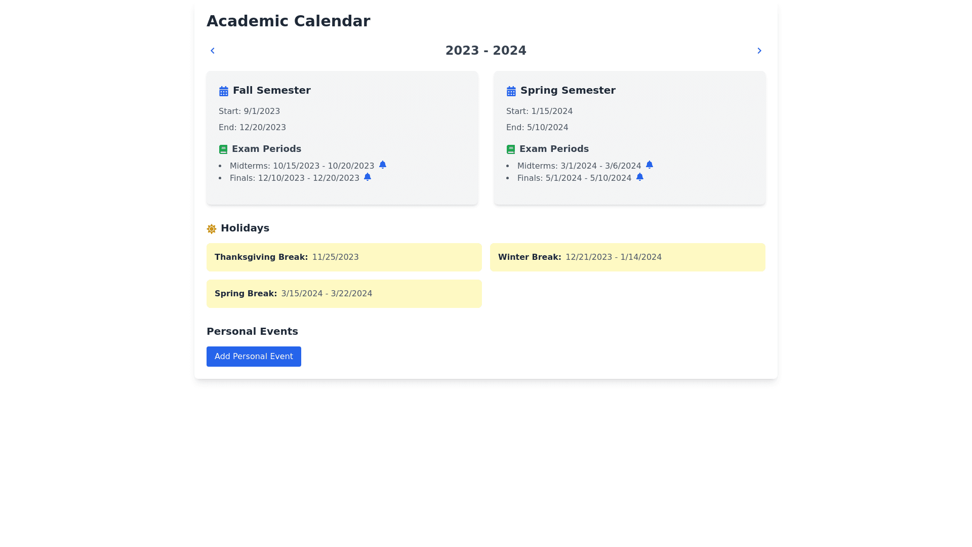Screen dimensions: 972x547
Task: Toggle reminder bell for Spring Midterms
Action: pos(650,165)
